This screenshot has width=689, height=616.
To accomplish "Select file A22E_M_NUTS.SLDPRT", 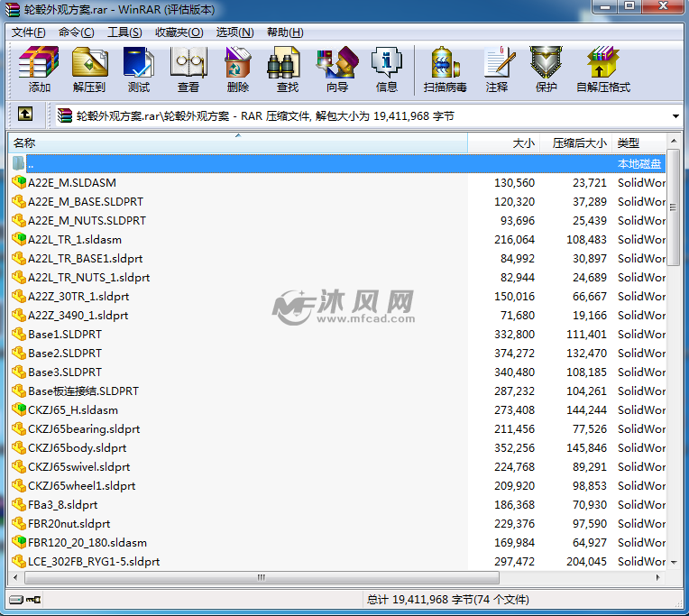I will click(87, 220).
